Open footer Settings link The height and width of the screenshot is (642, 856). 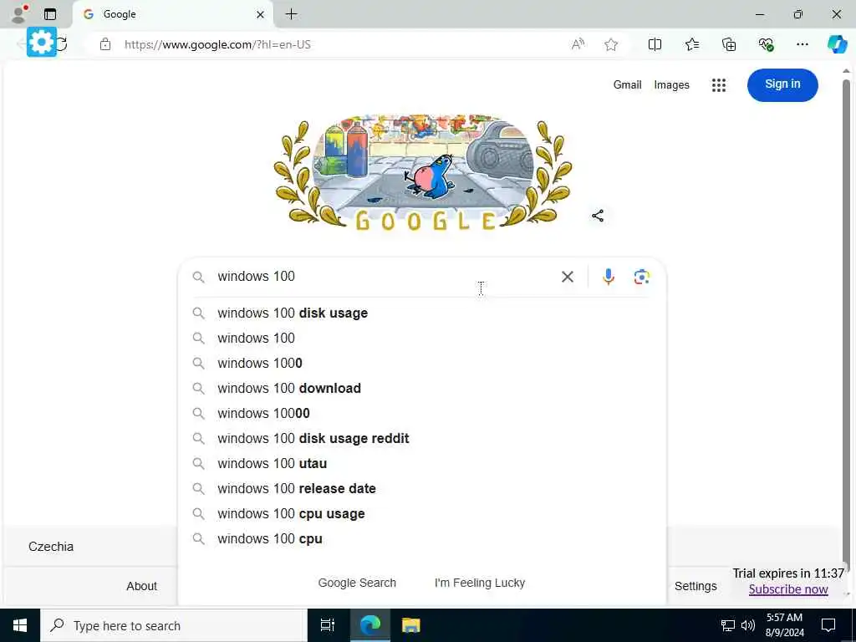(x=695, y=586)
